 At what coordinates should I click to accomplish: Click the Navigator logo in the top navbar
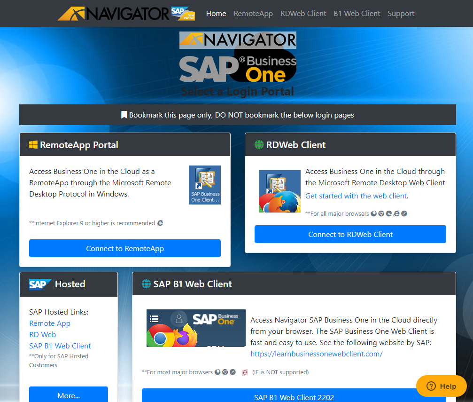[126, 14]
